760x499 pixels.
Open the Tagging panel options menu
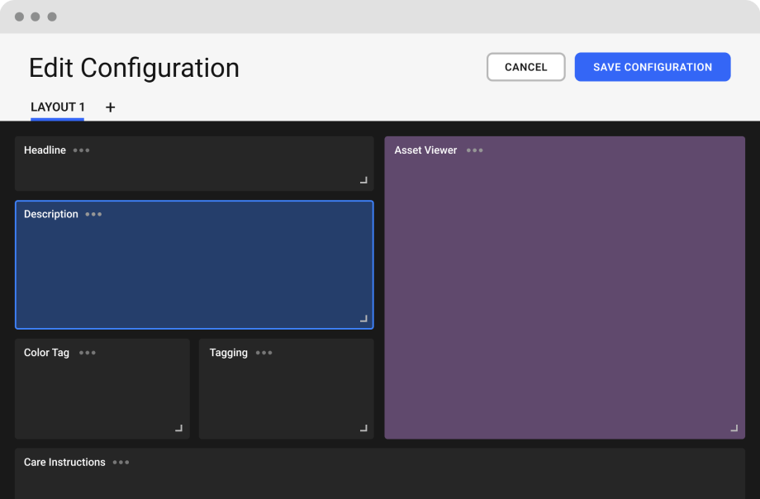pyautogui.click(x=264, y=353)
